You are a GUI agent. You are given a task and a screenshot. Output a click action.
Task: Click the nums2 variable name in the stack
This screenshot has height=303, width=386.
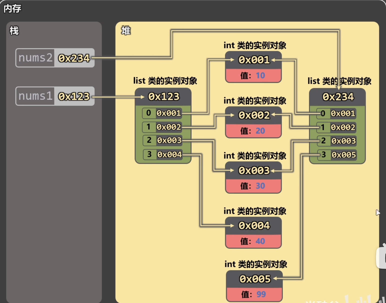35,58
